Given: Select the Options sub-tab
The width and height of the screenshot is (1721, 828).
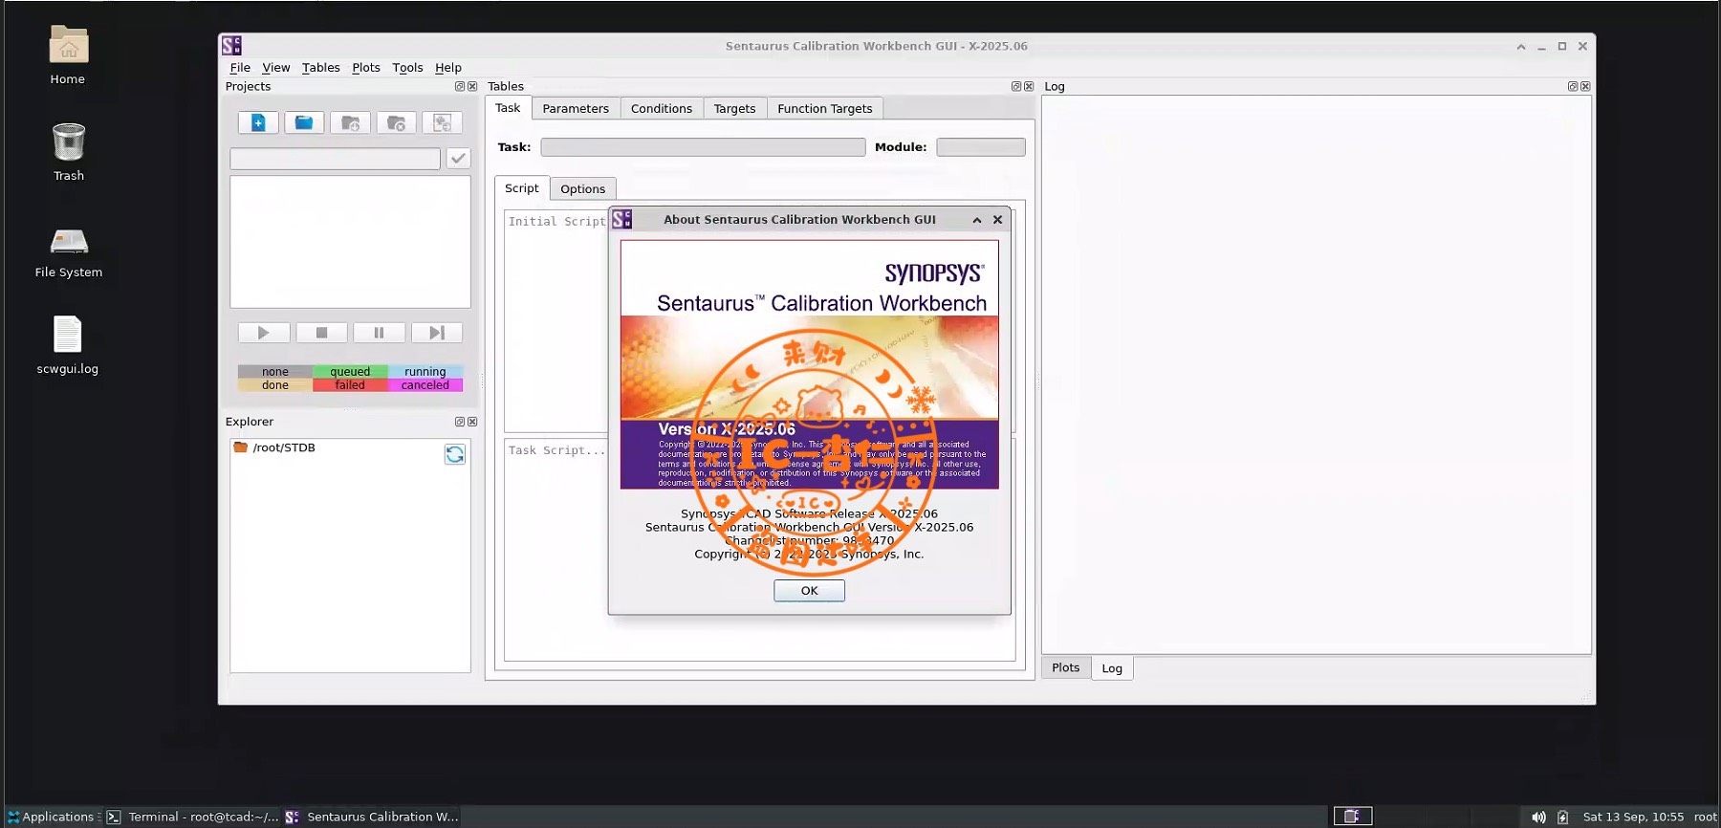Looking at the screenshot, I should (x=583, y=189).
